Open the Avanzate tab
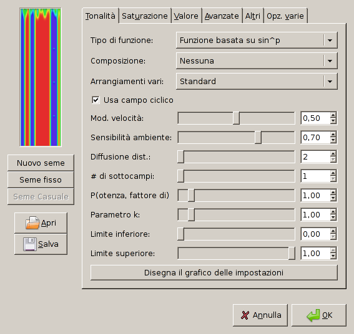This screenshot has height=334, width=354. [222, 16]
